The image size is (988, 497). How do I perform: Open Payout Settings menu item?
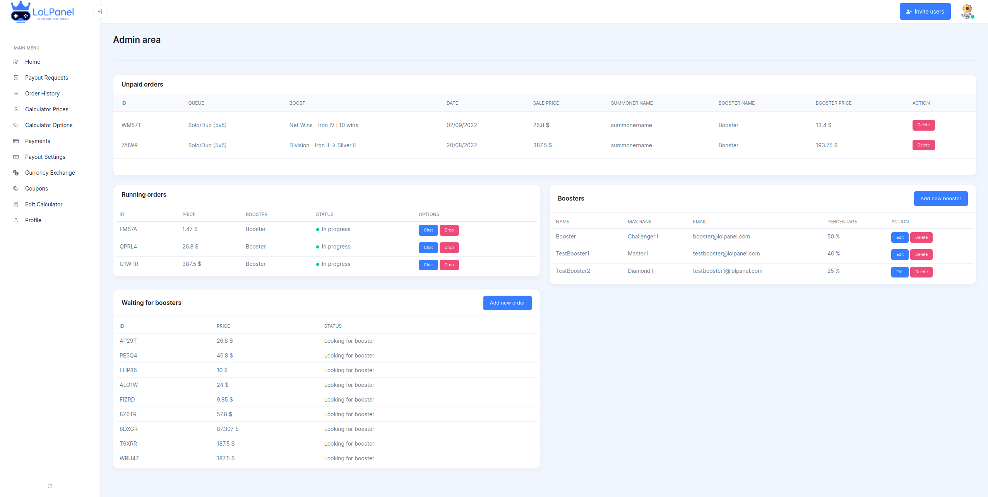coord(45,157)
